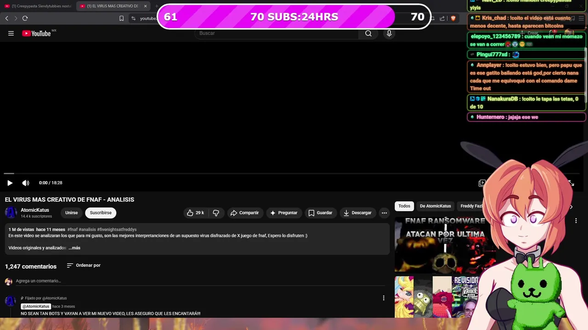Screen dimensions: 588x330
Task: Open the Revision recommended video thumbnail
Action: click(436, 297)
